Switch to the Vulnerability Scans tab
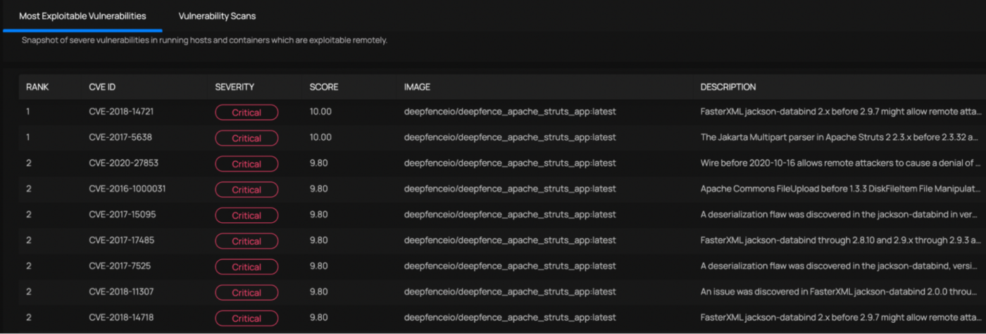This screenshot has height=334, width=986. click(217, 15)
